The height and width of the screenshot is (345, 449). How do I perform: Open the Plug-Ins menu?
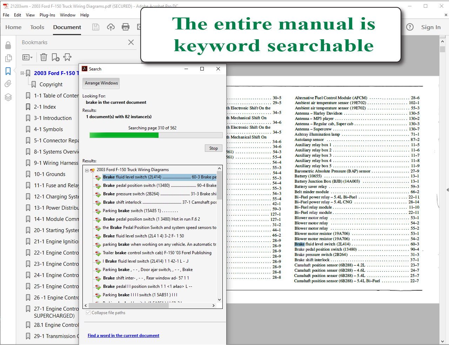click(x=47, y=15)
